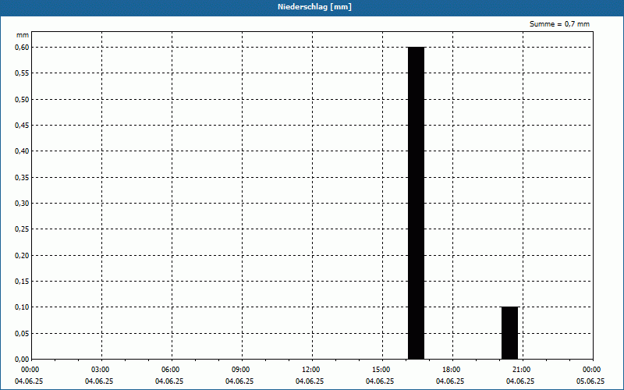Image resolution: width=624 pixels, height=390 pixels.
Task: Click the 0,15 y-axis value
Action: point(22,282)
